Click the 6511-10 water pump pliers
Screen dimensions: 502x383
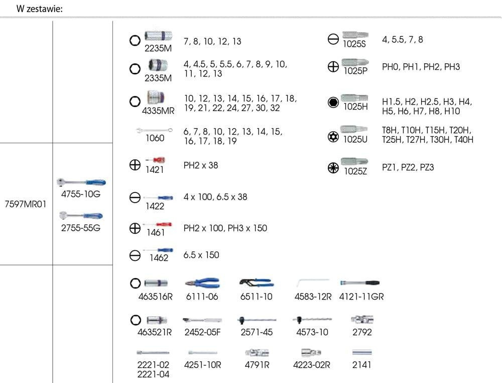(256, 282)
